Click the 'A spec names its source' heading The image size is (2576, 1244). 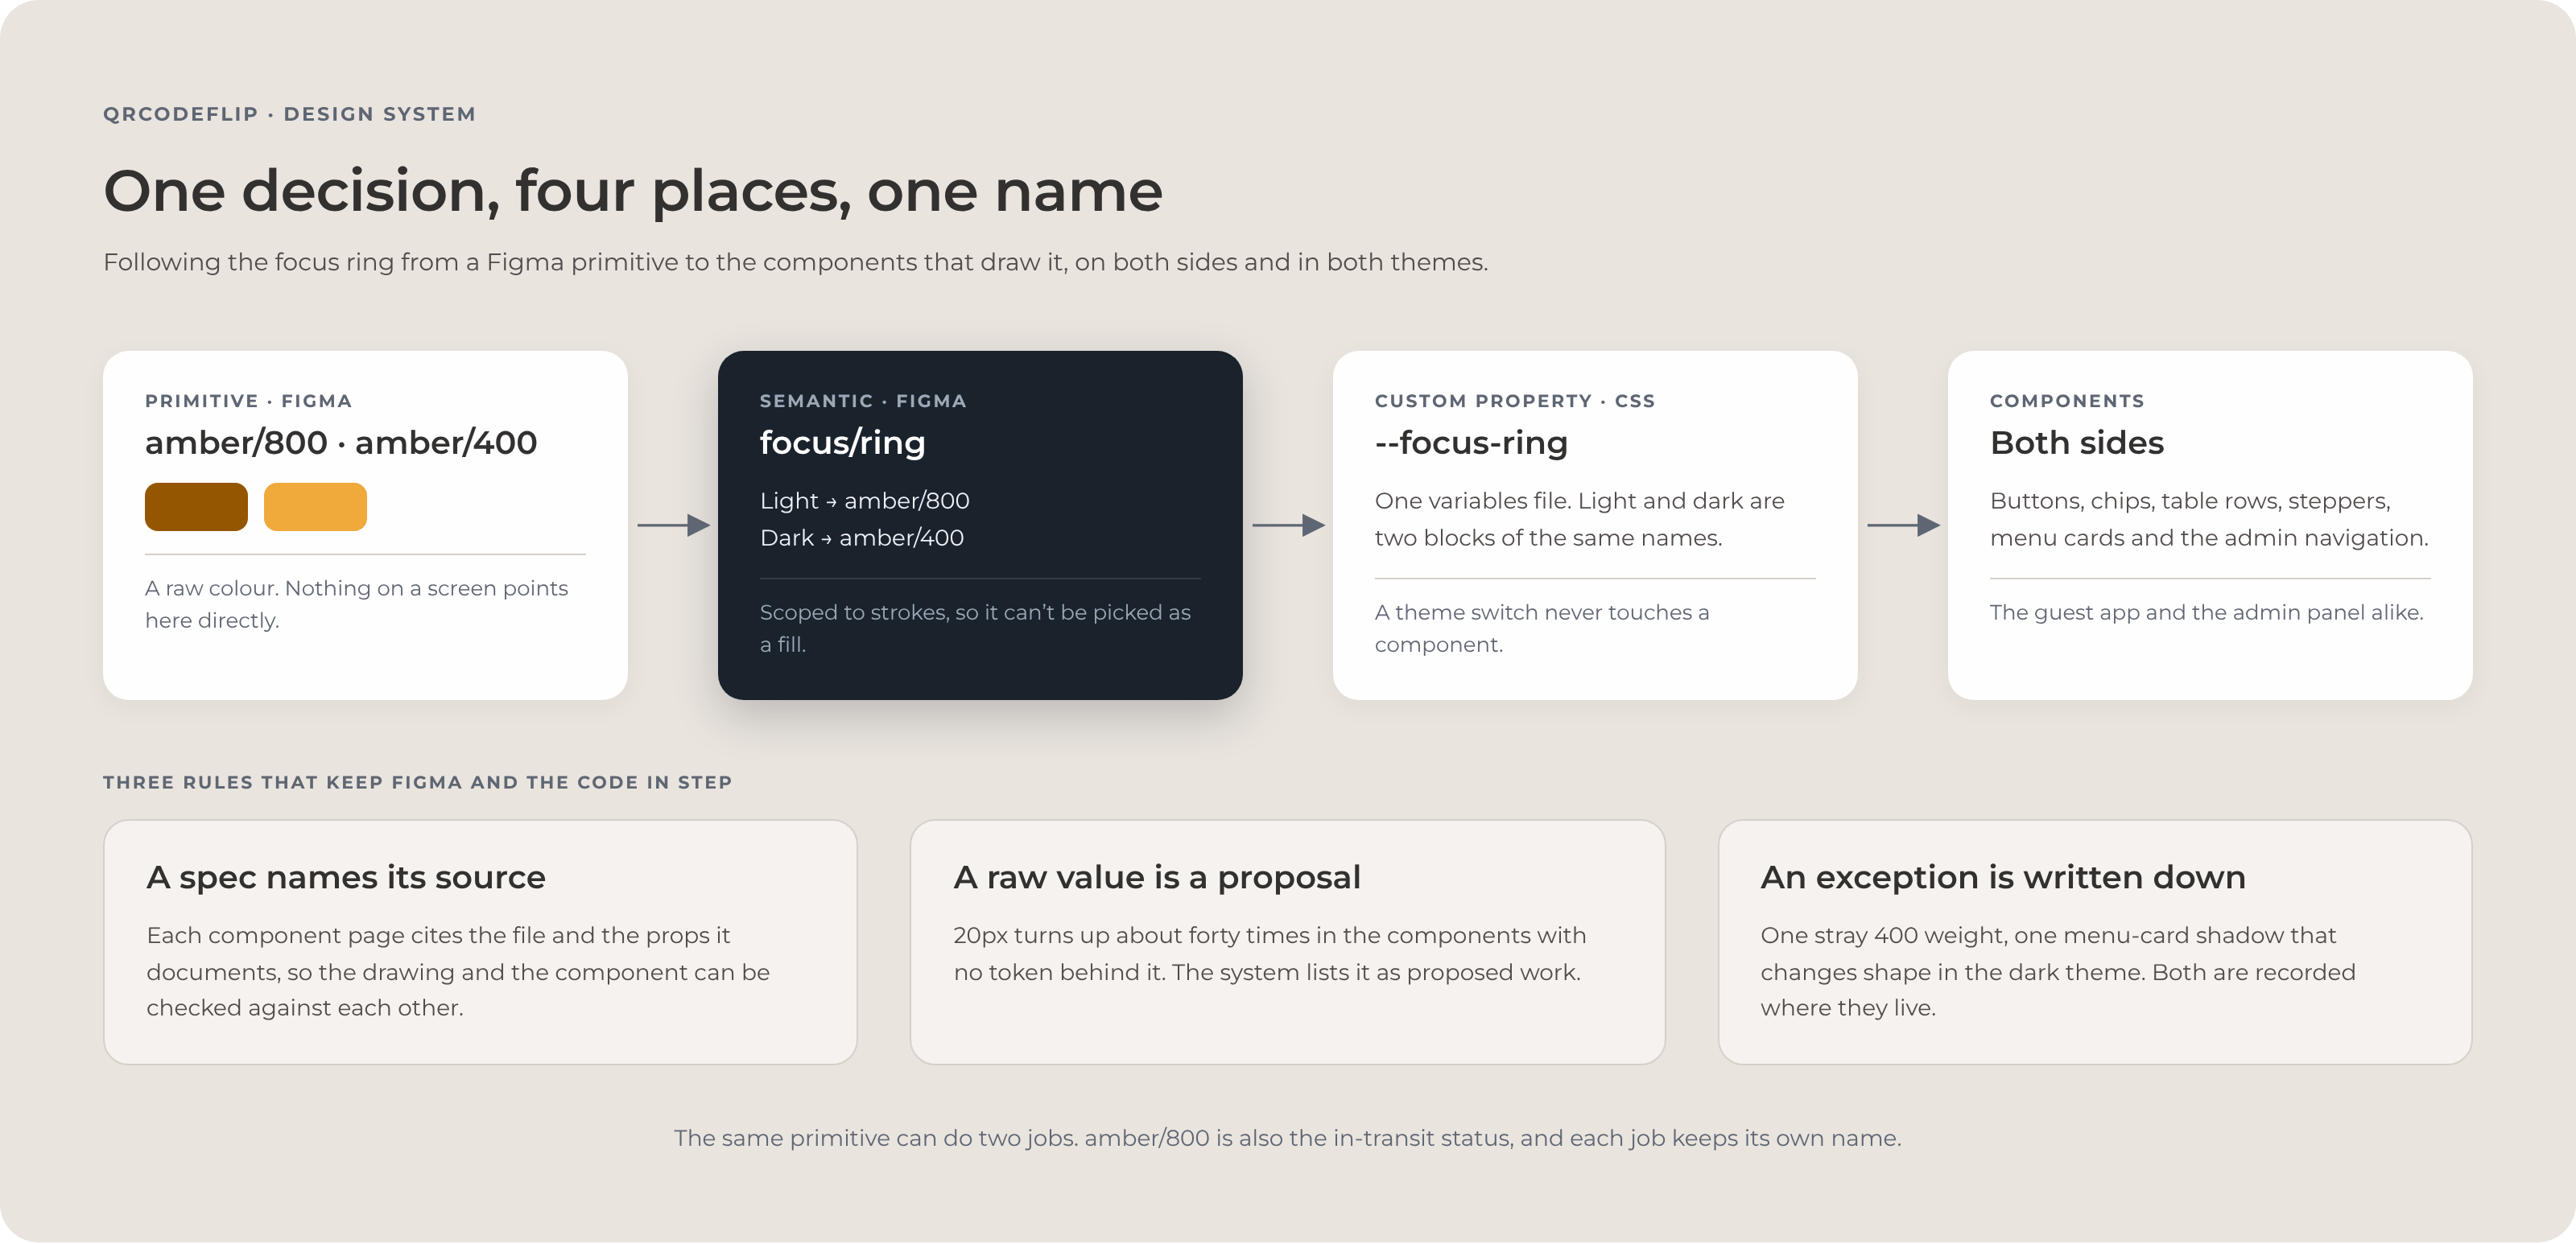[x=345, y=877]
